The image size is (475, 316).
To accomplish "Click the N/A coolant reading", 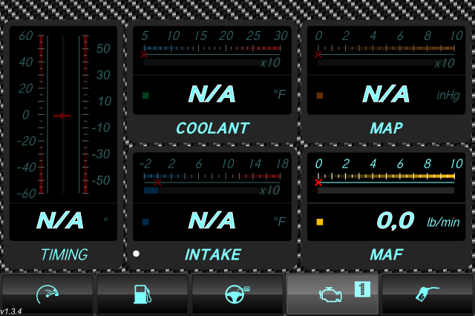I will (x=212, y=93).
